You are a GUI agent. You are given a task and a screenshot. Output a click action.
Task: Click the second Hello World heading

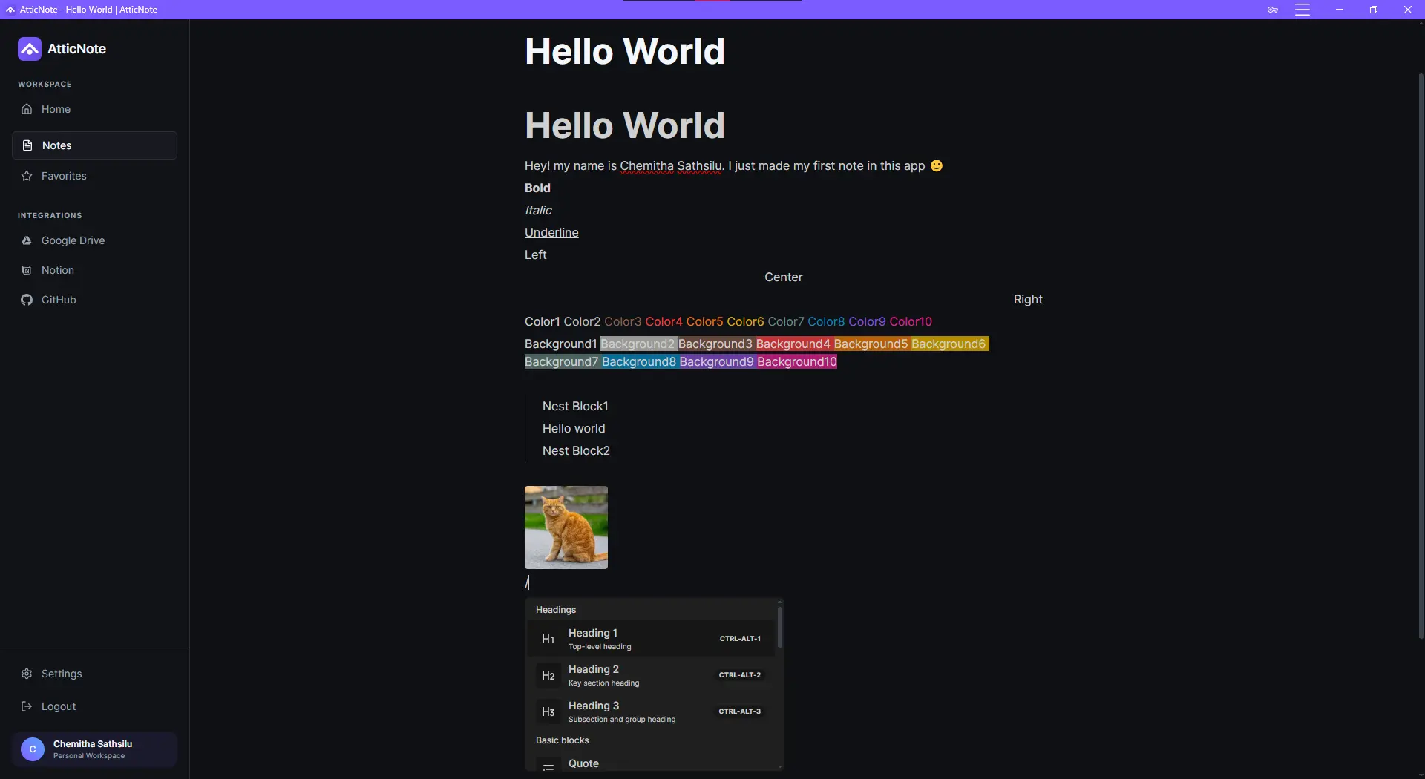coord(625,125)
